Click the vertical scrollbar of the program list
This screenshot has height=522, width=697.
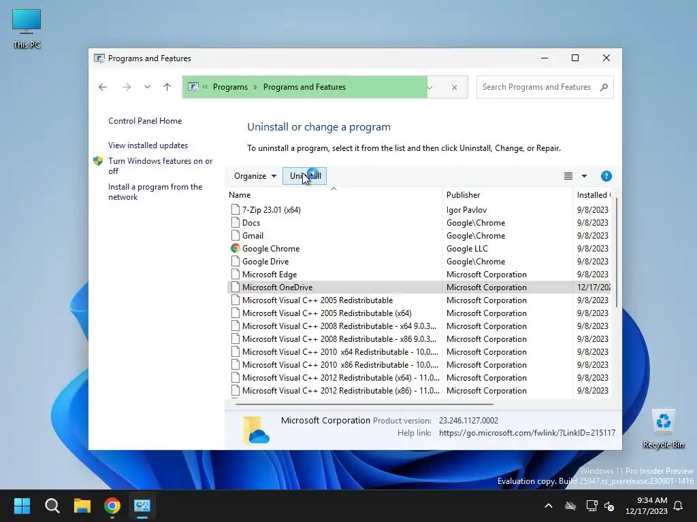[617, 253]
